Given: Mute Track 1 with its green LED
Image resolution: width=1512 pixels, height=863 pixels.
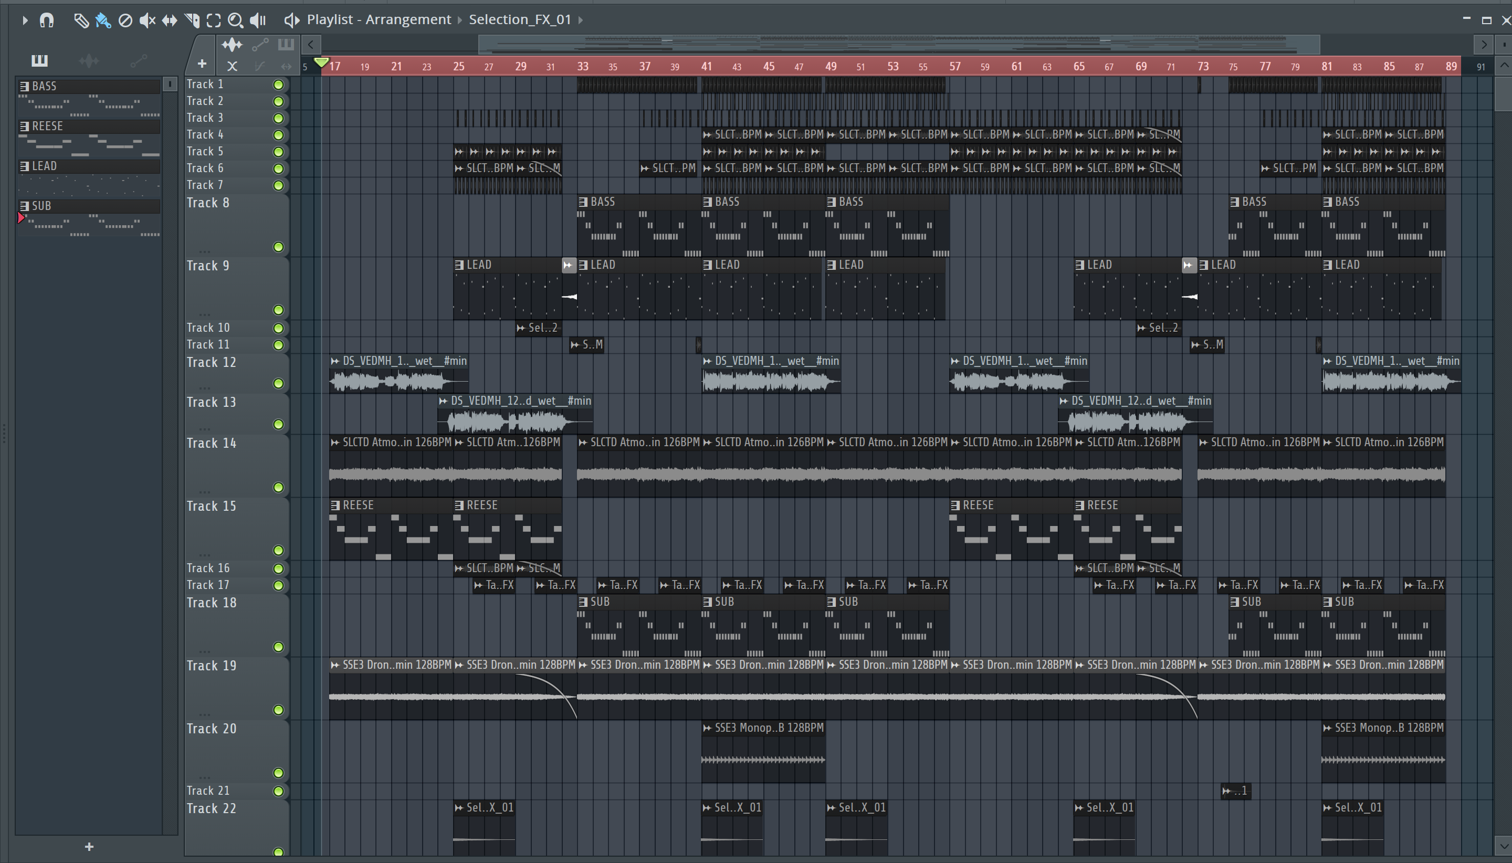Looking at the screenshot, I should [x=278, y=85].
